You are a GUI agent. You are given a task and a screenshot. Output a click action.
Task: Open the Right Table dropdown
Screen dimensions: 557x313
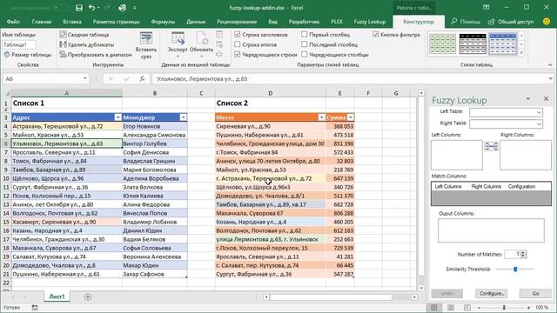pyautogui.click(x=539, y=123)
